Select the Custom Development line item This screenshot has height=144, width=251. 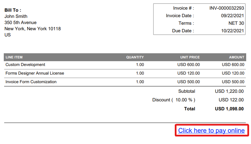25,65
